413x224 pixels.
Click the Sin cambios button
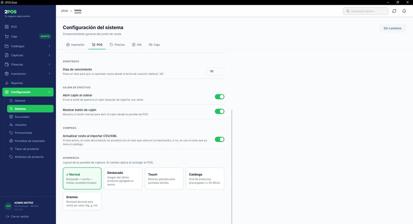tap(392, 28)
